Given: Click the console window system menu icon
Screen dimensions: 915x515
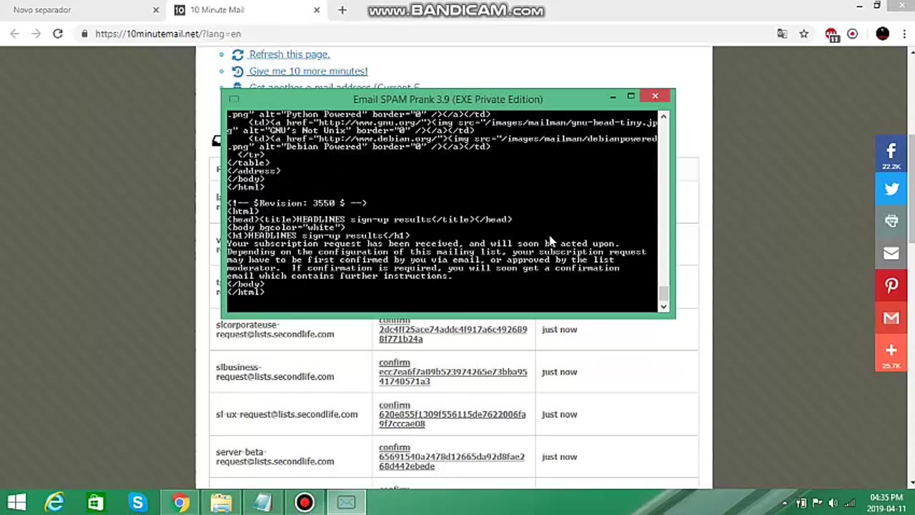Looking at the screenshot, I should coord(234,99).
